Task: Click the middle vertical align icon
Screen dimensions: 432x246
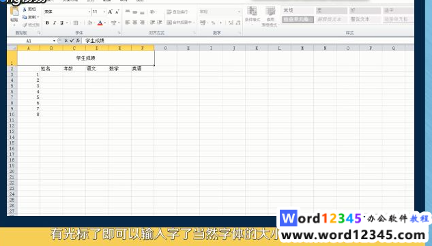Action: (x=134, y=12)
